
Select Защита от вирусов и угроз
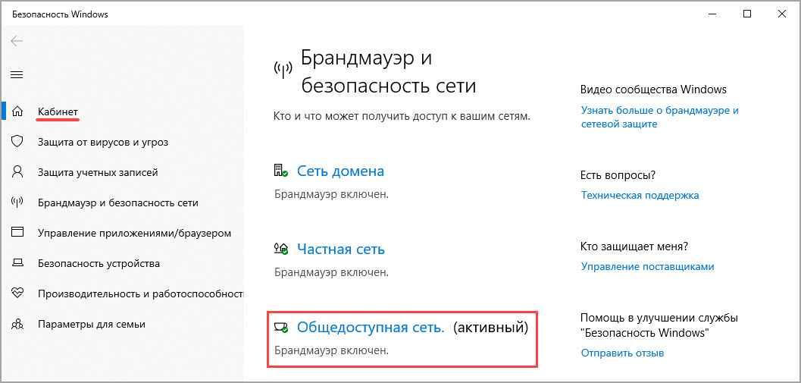[x=102, y=142]
